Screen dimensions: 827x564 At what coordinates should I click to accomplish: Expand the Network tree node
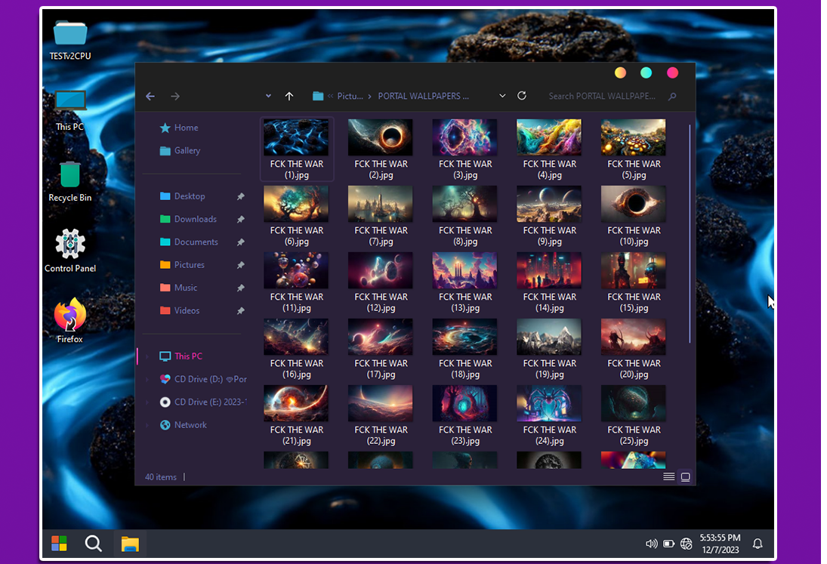[148, 425]
